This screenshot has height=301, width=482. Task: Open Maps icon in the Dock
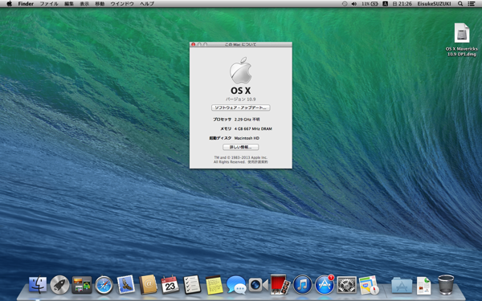(369, 285)
